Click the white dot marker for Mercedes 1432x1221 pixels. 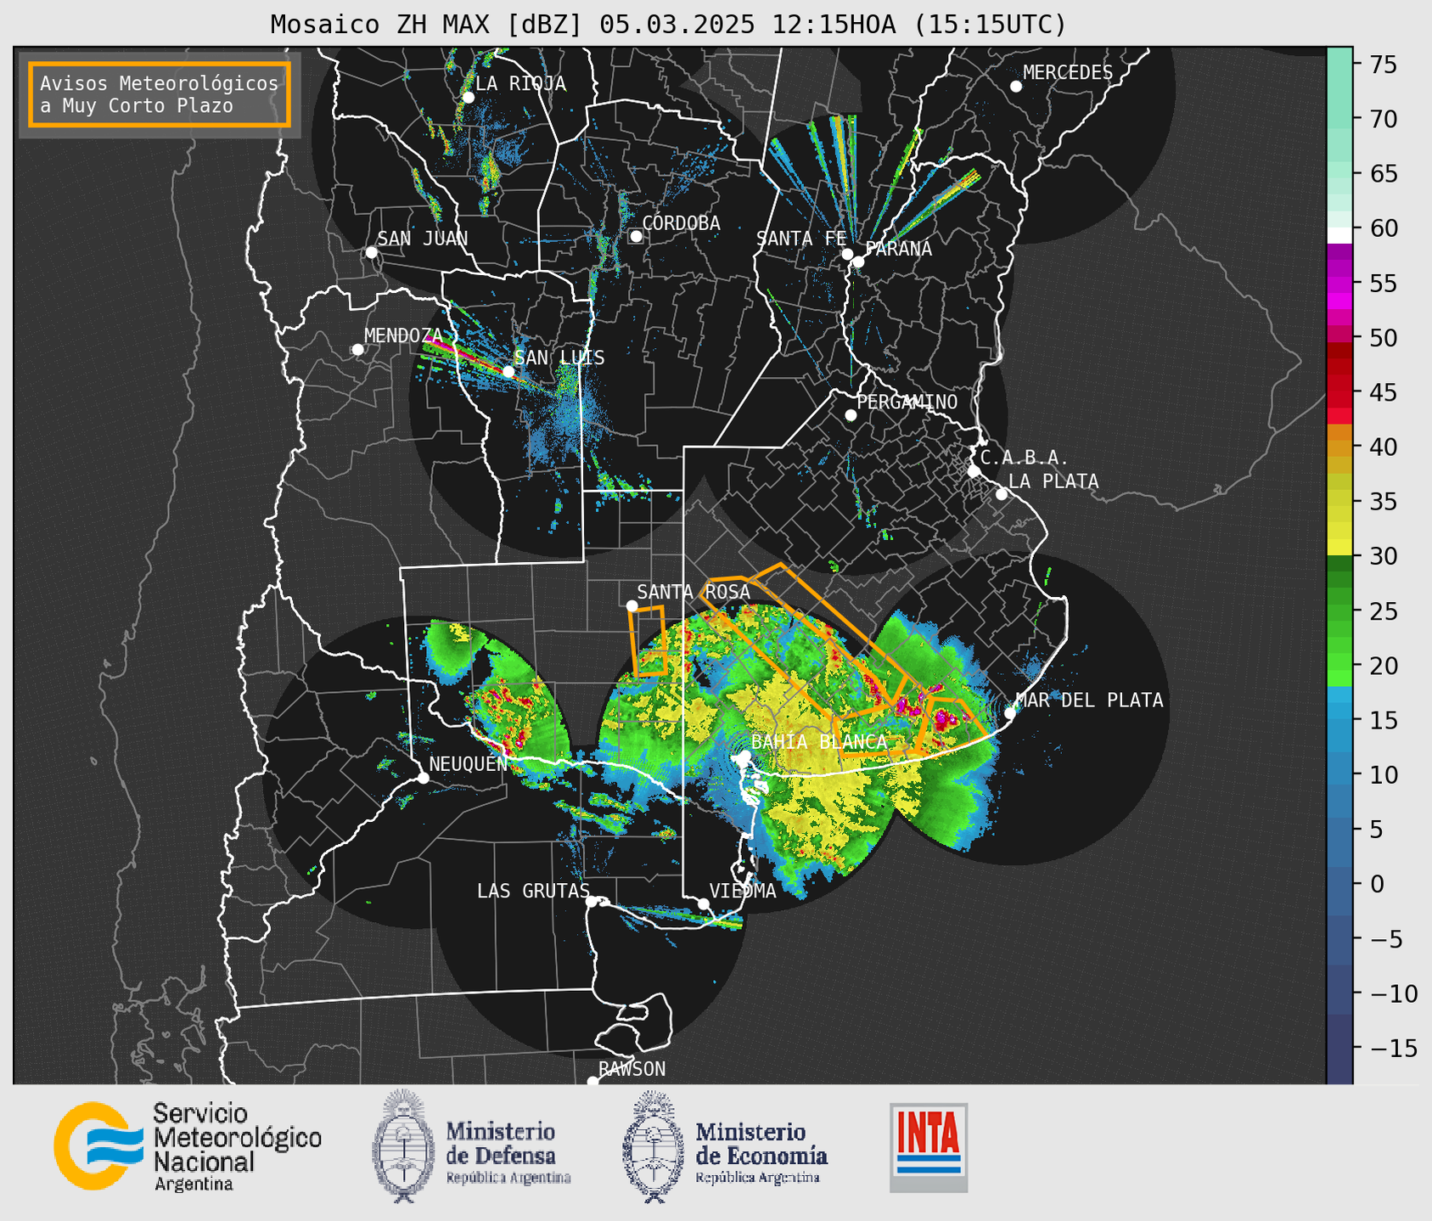[x=1016, y=87]
